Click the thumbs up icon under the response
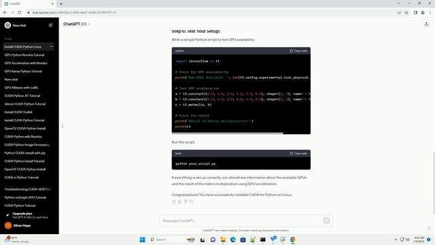The image size is (435, 245). click(x=179, y=201)
